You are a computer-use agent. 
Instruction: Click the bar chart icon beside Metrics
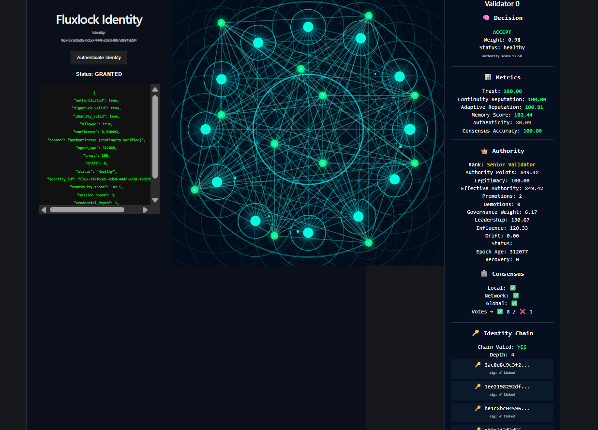(488, 77)
